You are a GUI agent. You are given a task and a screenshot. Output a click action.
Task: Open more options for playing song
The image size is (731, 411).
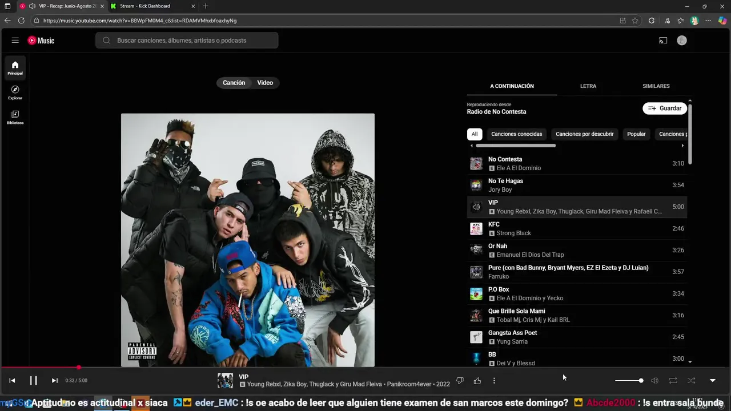pos(494,381)
